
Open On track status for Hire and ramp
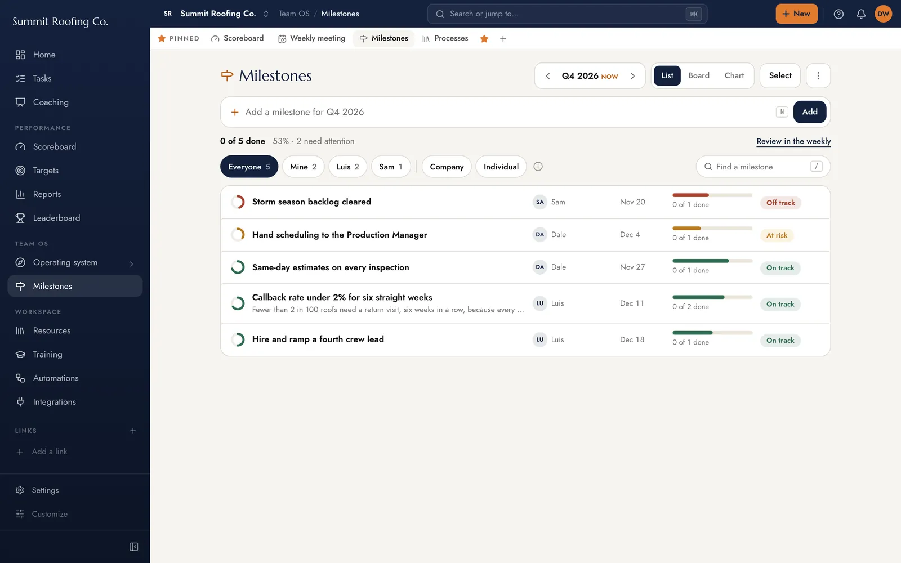(780, 341)
